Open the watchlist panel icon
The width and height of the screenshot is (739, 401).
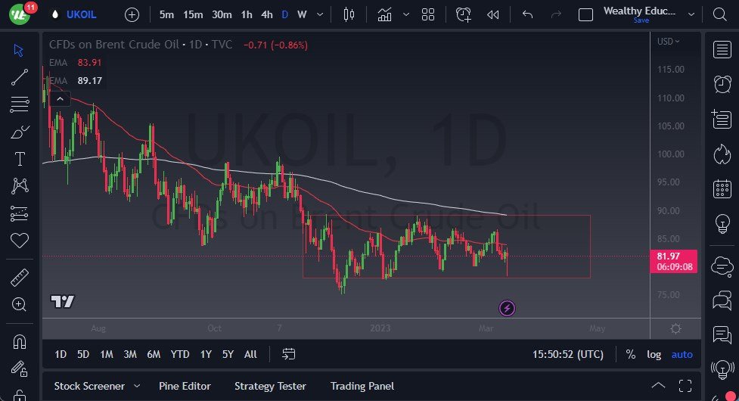(722, 50)
